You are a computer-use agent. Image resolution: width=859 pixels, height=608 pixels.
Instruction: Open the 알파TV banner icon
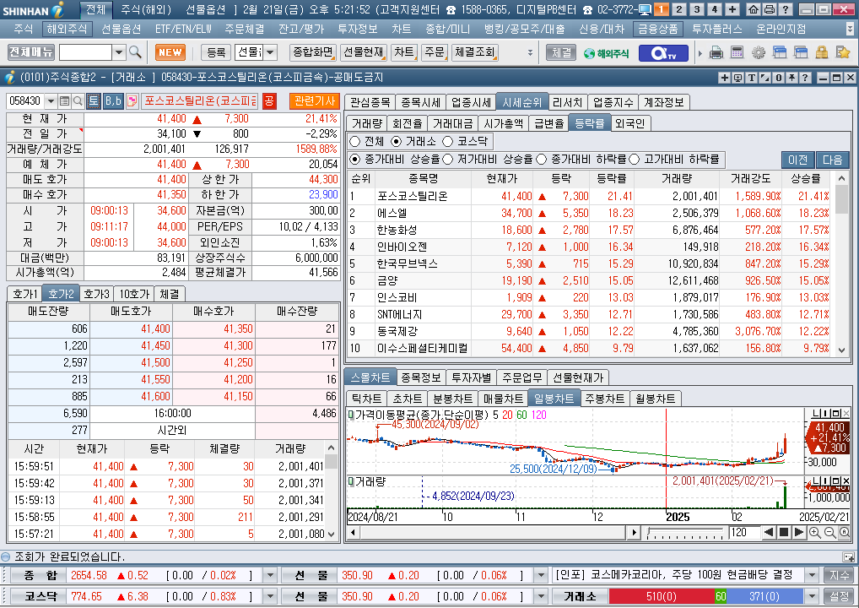tap(663, 53)
